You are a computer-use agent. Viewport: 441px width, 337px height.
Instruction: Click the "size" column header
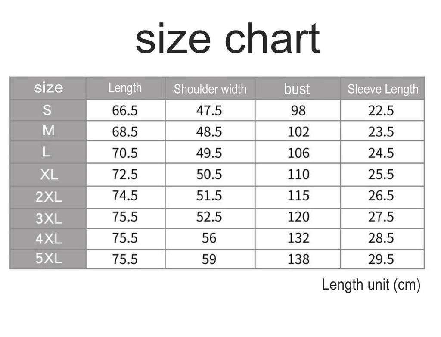pyautogui.click(x=48, y=88)
